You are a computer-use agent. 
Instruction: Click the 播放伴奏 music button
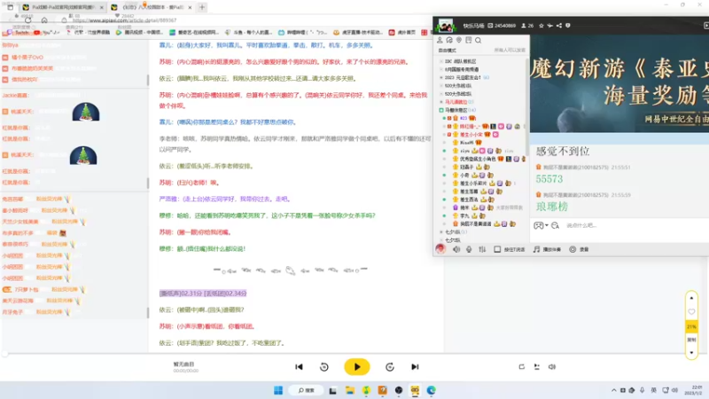(x=547, y=249)
